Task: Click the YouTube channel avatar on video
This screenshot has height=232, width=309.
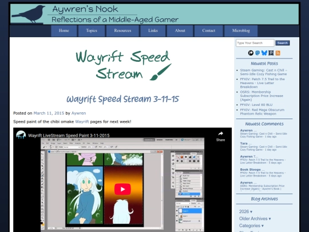Action: pyautogui.click(x=21, y=135)
